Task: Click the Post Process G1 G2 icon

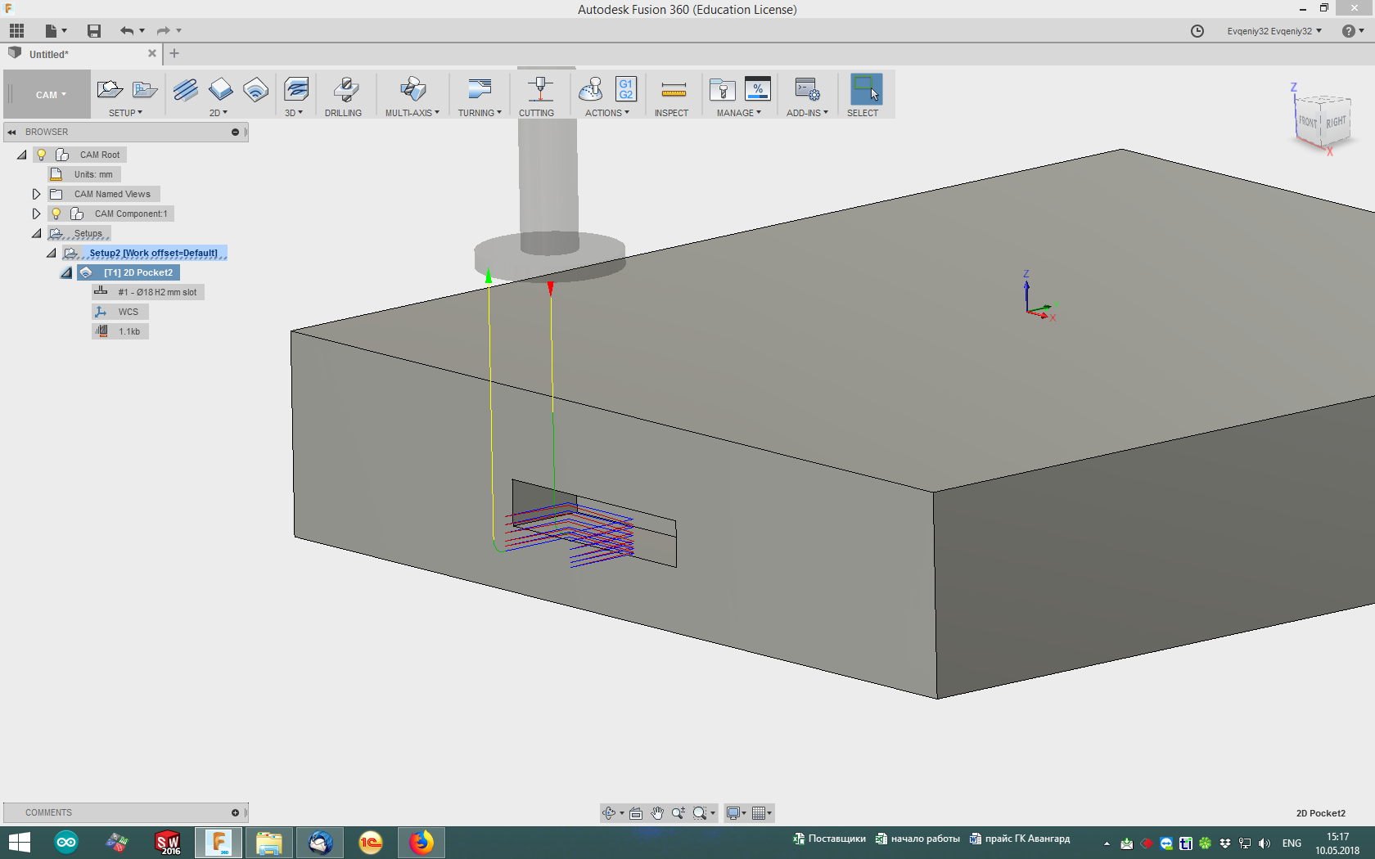Action: click(x=625, y=89)
